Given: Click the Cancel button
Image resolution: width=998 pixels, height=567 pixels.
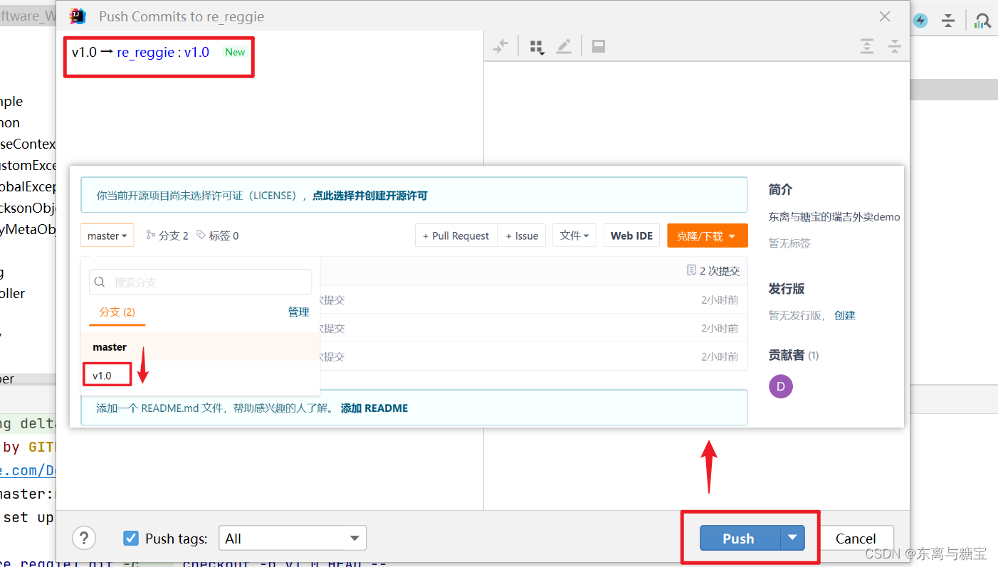Looking at the screenshot, I should click(x=856, y=539).
